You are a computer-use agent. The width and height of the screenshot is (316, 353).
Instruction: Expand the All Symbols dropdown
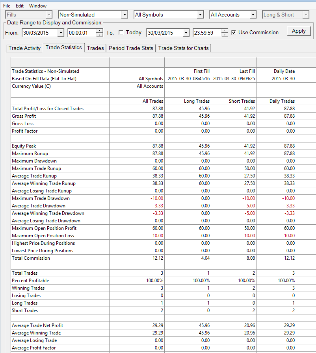click(x=169, y=15)
